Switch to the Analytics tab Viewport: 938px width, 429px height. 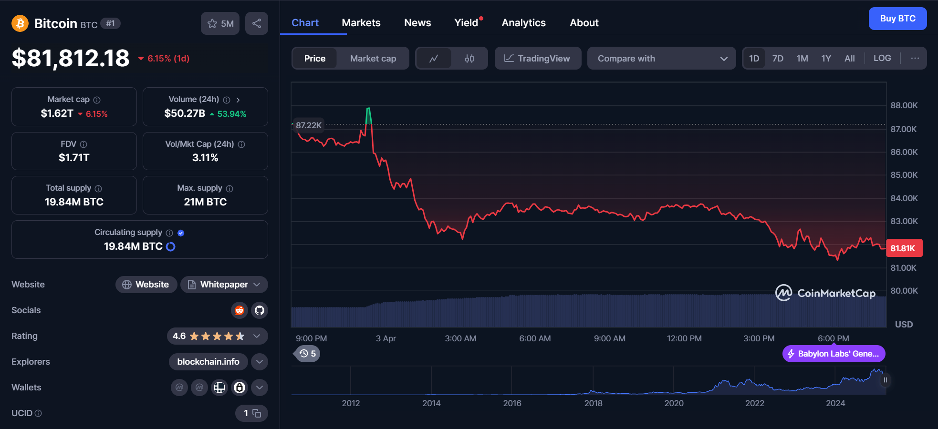(x=523, y=23)
